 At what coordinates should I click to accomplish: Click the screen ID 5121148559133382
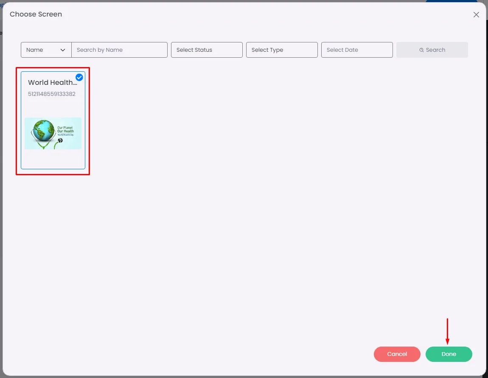point(52,94)
